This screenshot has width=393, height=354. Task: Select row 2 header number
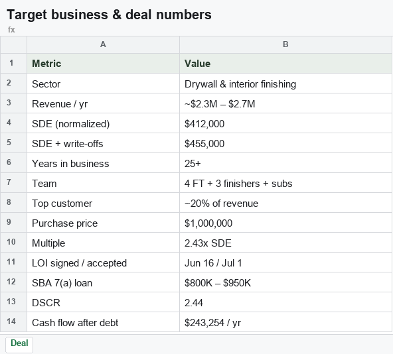tap(13, 84)
